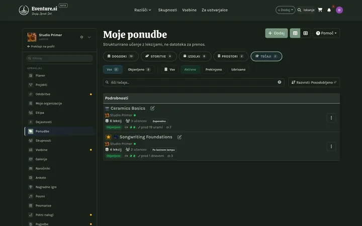The height and width of the screenshot is (226, 362).
Task: Filter by Prekinjeno state
Action: 214,69
